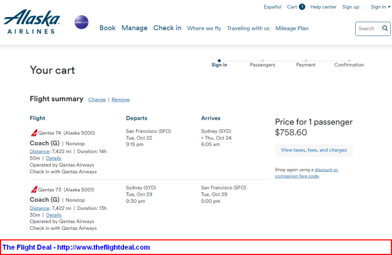This screenshot has width=392, height=255.
Task: Select the Passengers progress step
Action: click(x=263, y=64)
